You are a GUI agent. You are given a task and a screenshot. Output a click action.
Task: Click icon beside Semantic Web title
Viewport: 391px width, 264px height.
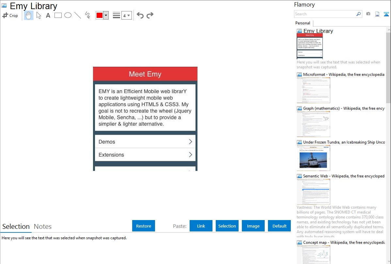coord(299,176)
